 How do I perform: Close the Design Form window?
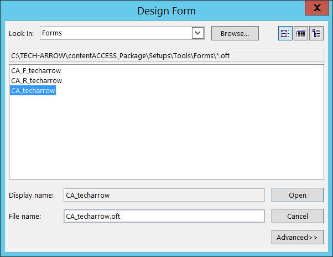(316, 8)
